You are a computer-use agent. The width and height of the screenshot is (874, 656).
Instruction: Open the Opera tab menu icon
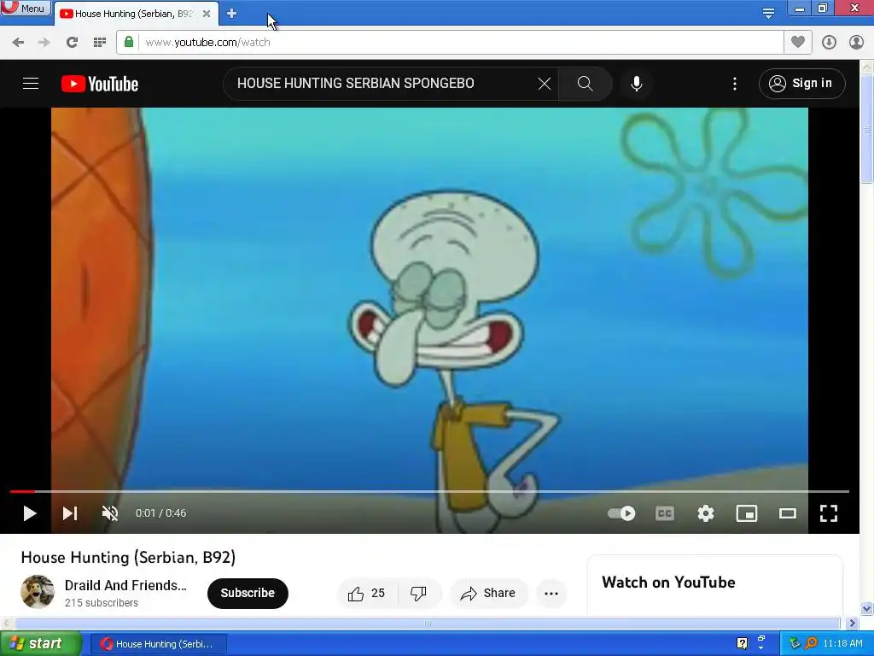[769, 13]
